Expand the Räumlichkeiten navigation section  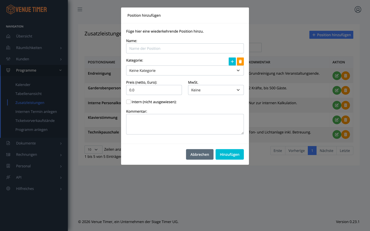tap(34, 48)
